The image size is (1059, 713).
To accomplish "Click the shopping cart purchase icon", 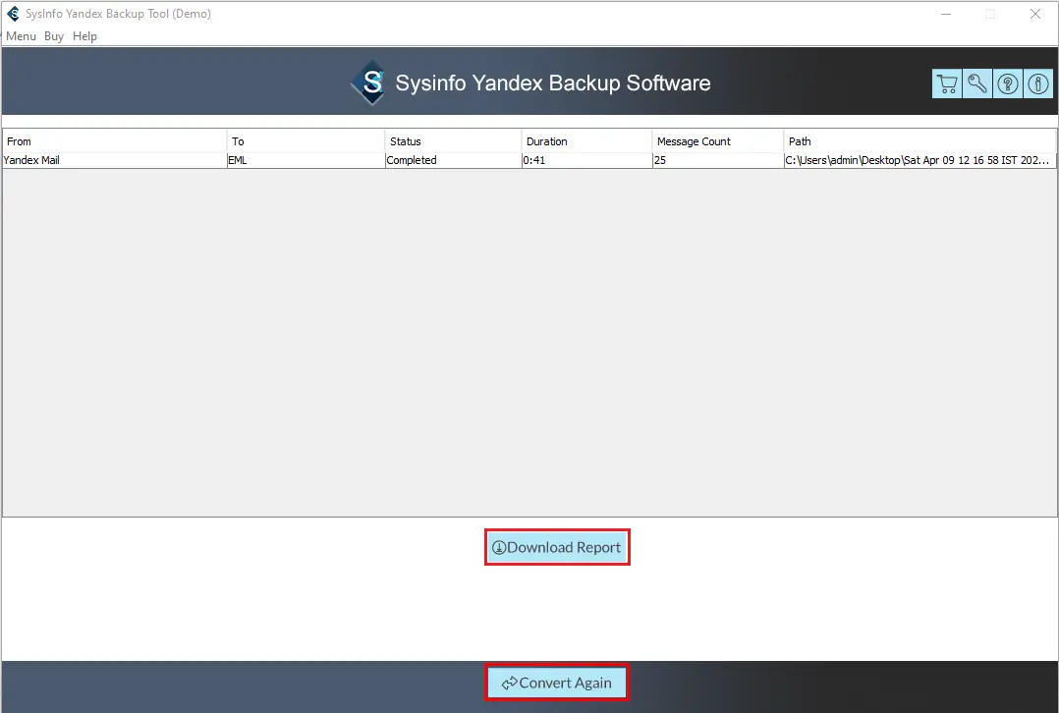I will [x=946, y=83].
